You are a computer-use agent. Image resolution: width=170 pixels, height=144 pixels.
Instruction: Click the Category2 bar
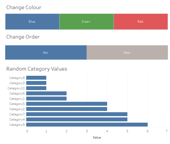(x=67, y=109)
